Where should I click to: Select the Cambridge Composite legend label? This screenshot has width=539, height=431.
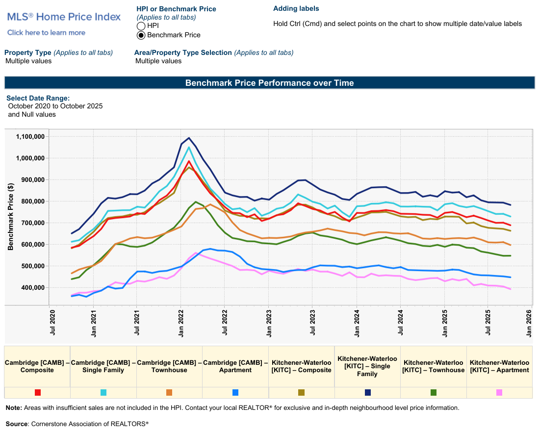click(37, 366)
